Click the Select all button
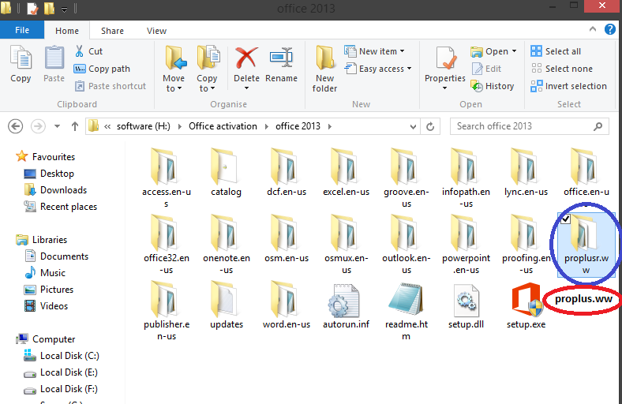Viewport: 622px width, 404px height. (x=556, y=51)
